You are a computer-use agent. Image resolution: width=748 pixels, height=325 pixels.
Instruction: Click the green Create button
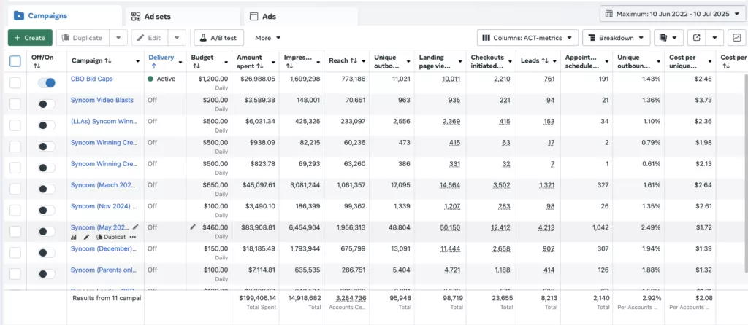coord(30,37)
